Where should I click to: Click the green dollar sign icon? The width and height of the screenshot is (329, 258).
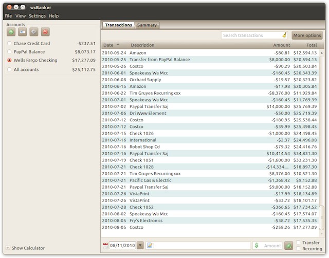pos(257,245)
